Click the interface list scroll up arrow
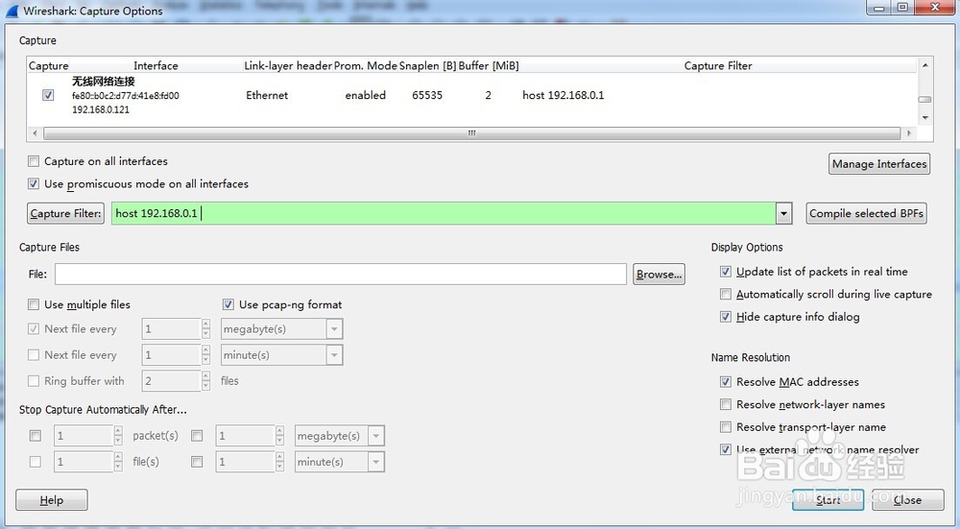960x529 pixels. tap(925, 65)
